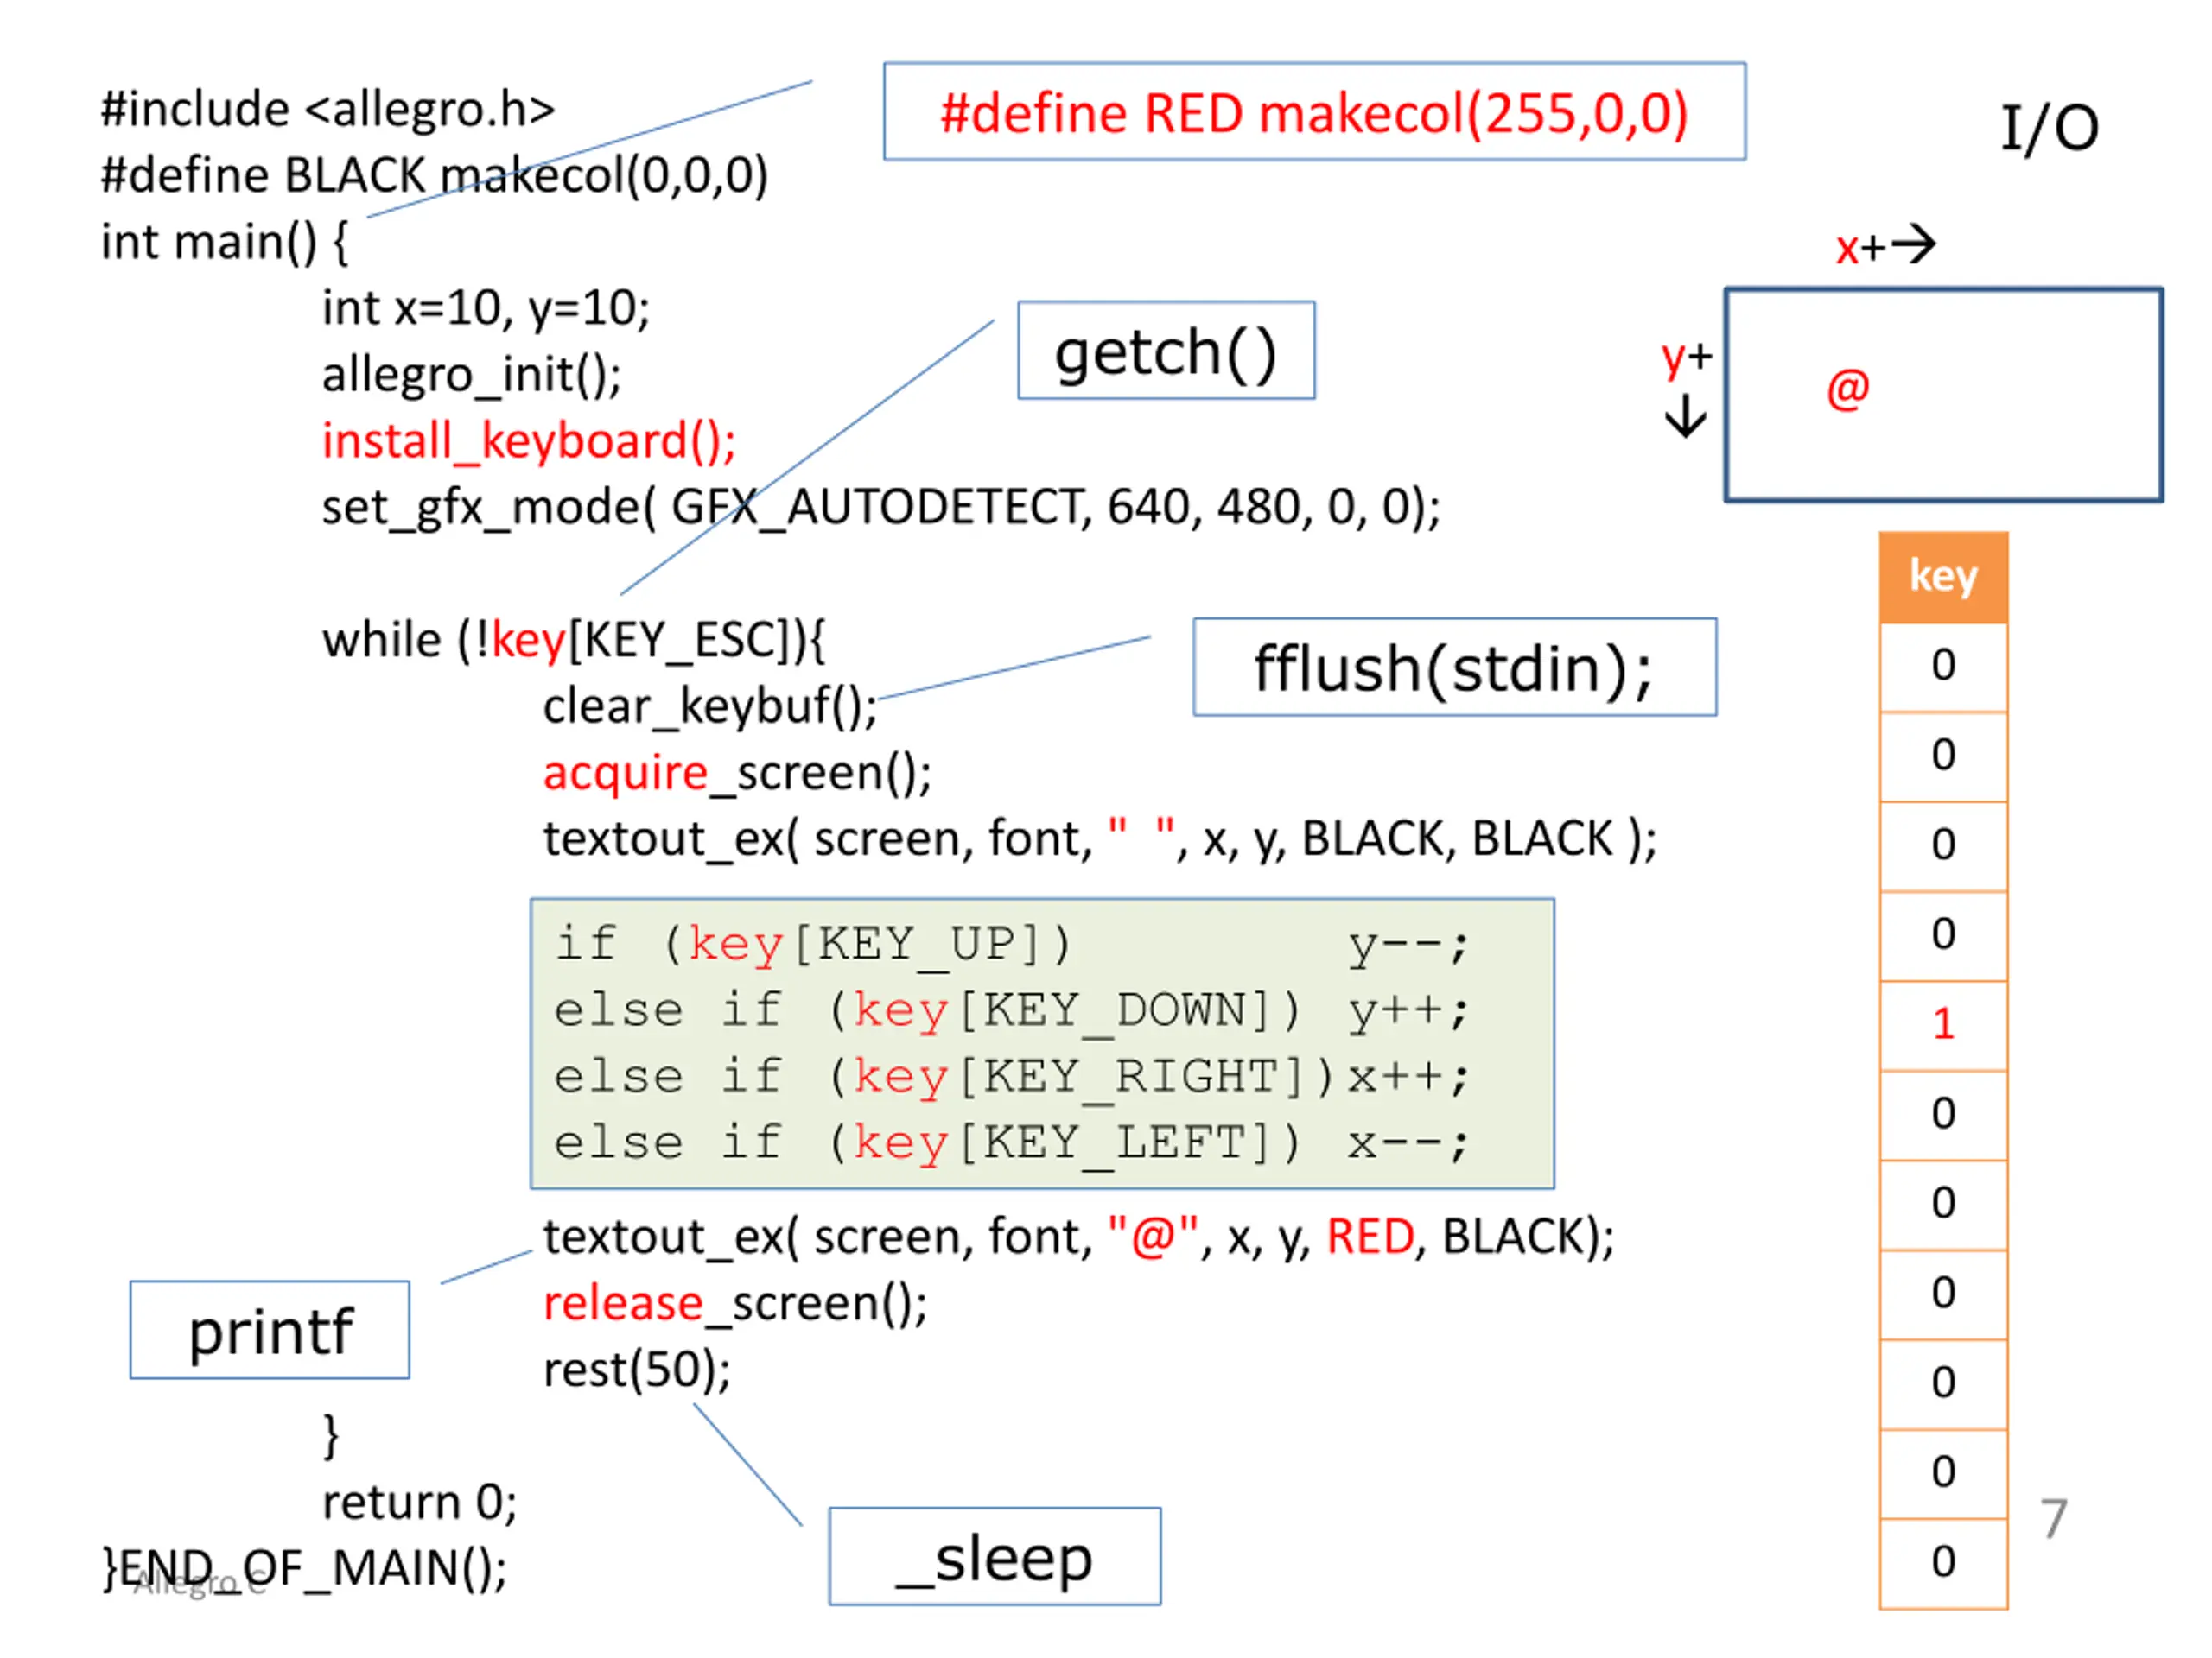Click the x+ right arrow
The height and width of the screenshot is (1658, 2212).
1912,245
